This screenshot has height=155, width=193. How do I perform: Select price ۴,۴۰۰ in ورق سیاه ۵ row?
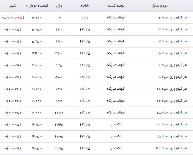point(37,53)
